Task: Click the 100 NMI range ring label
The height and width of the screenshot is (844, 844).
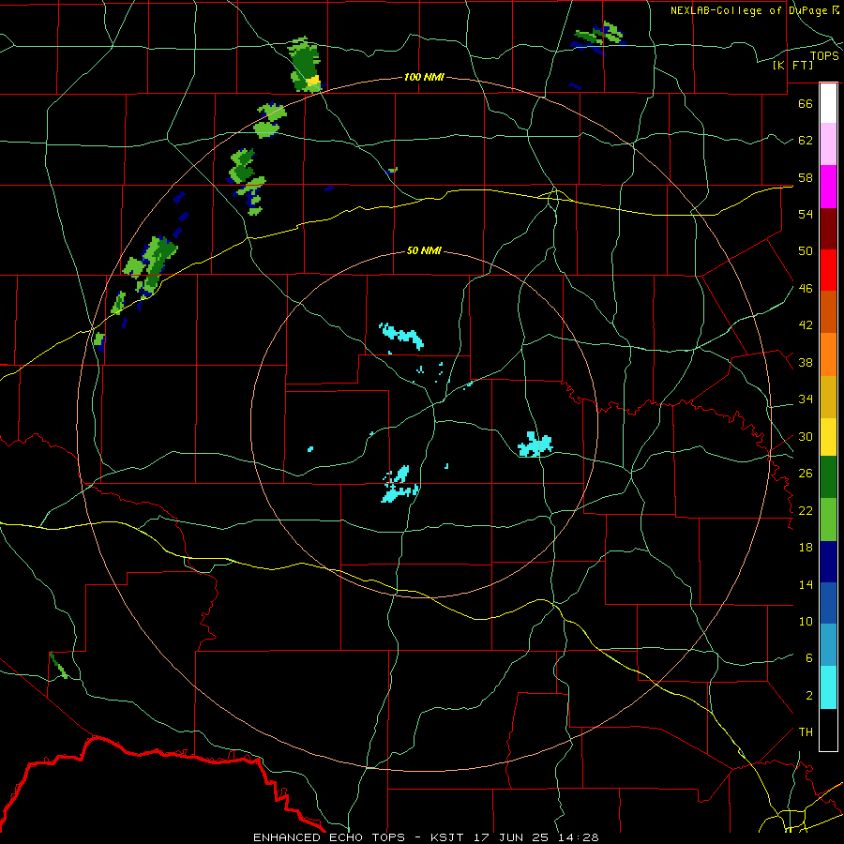Action: tap(424, 77)
